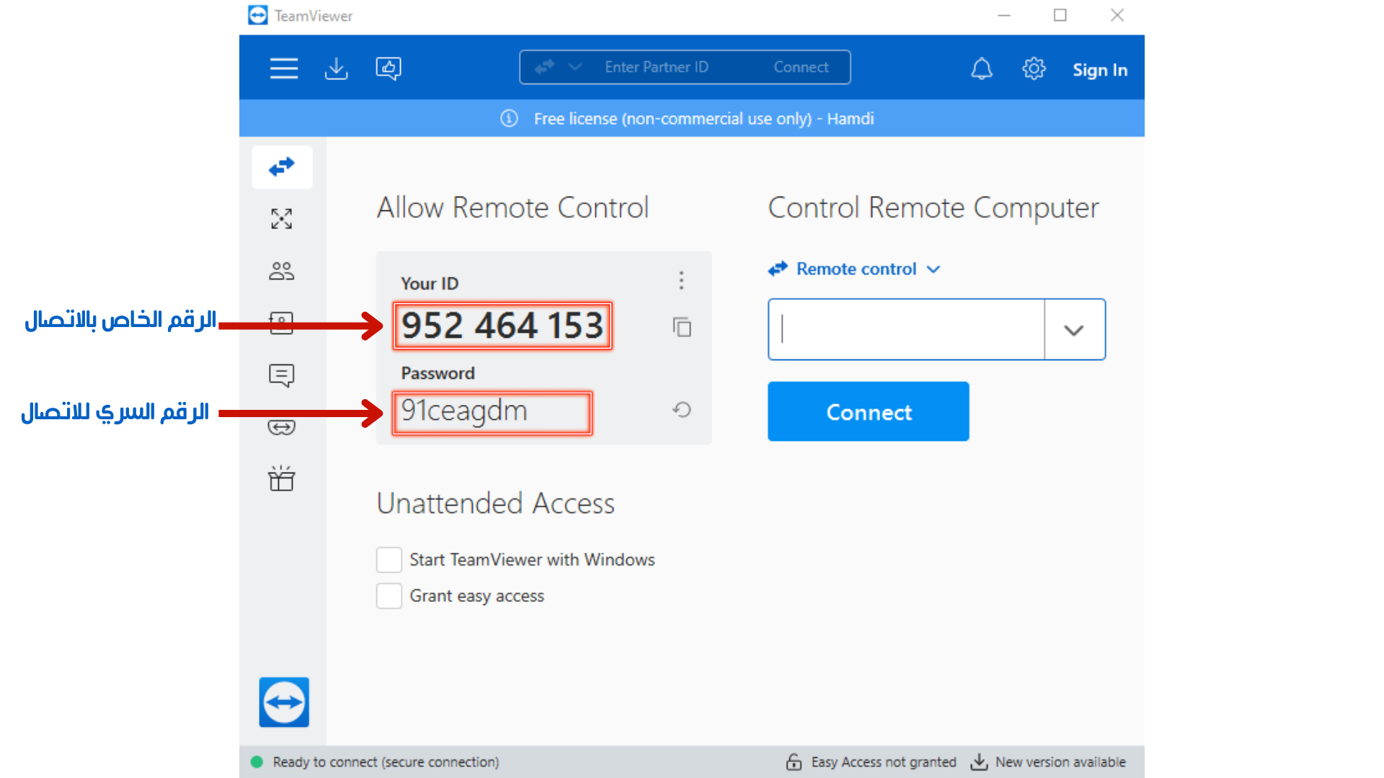Screen dimensions: 1384x778
Task: Expand the header connection mode chevron
Action: pos(575,67)
